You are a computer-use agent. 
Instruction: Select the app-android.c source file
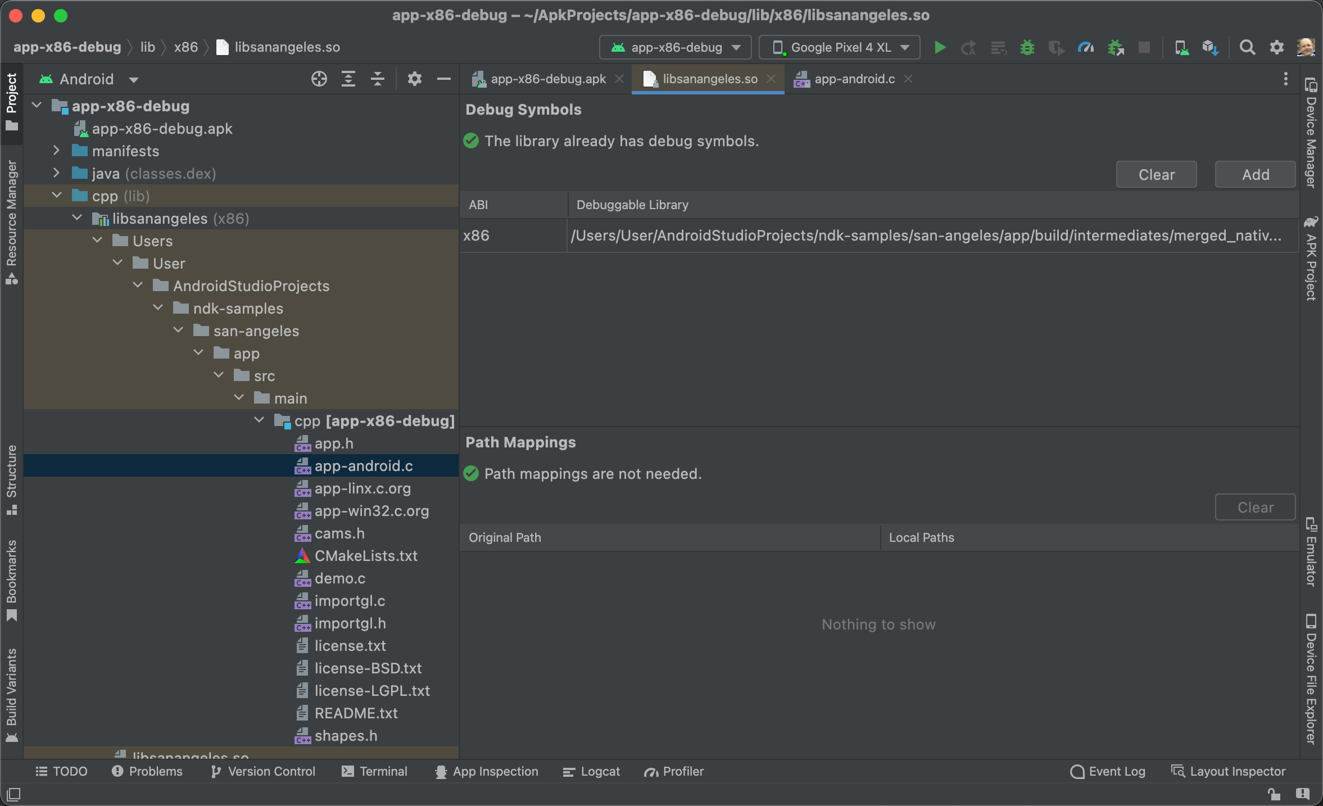point(363,465)
